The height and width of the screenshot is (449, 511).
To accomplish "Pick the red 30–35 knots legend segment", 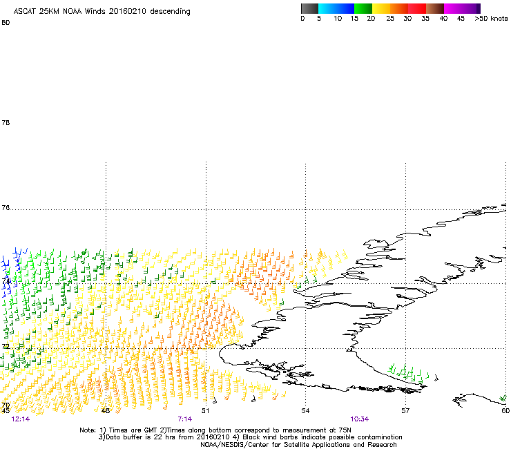I will click(417, 8).
